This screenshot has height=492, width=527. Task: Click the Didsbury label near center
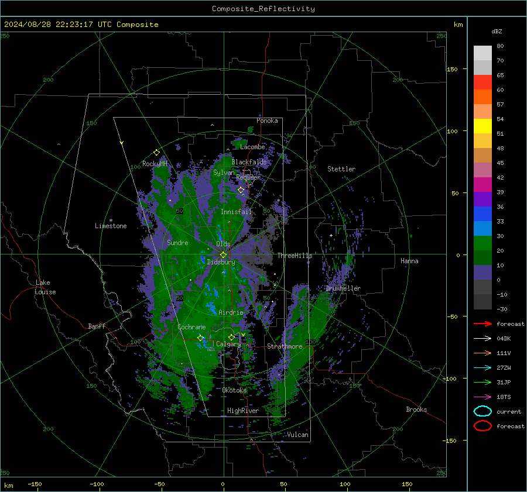pos(221,262)
